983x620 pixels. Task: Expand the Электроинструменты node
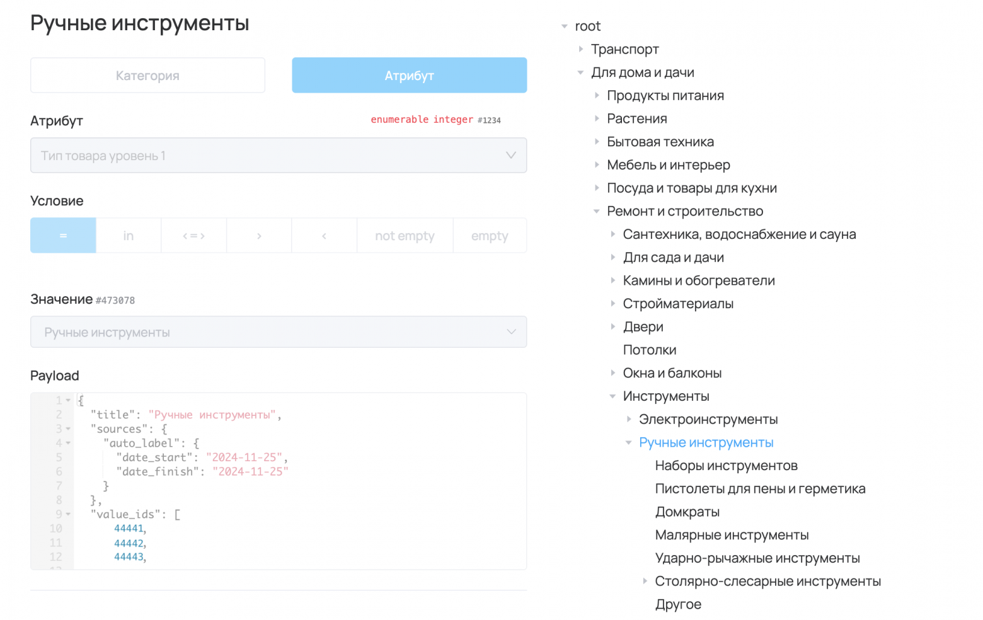click(629, 418)
